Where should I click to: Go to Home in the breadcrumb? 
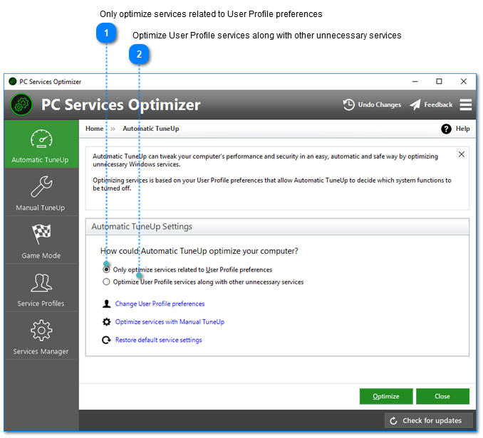click(94, 129)
